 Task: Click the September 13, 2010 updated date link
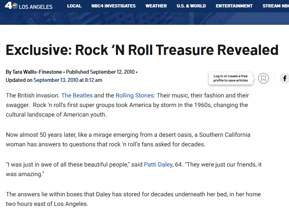(x=56, y=80)
